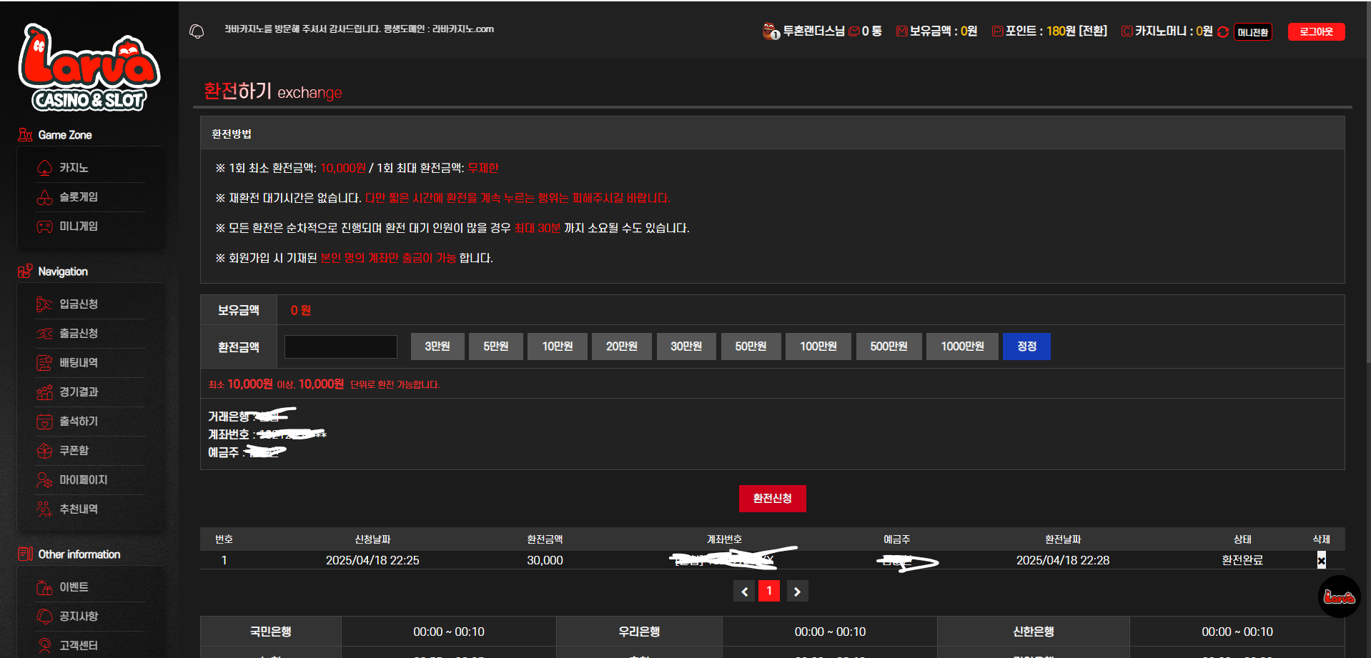Image resolution: width=1371 pixels, height=658 pixels.
Task: Open 쿠폰함 coupon box
Action: pos(74,451)
